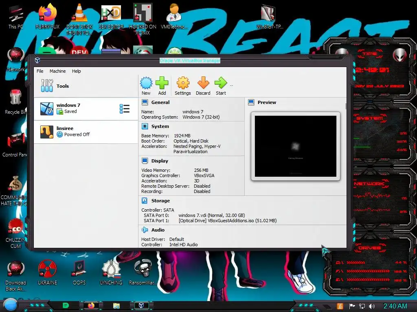This screenshot has height=312, width=417.
Task: Open the money bag desktop shortcut
Action: tap(15, 191)
